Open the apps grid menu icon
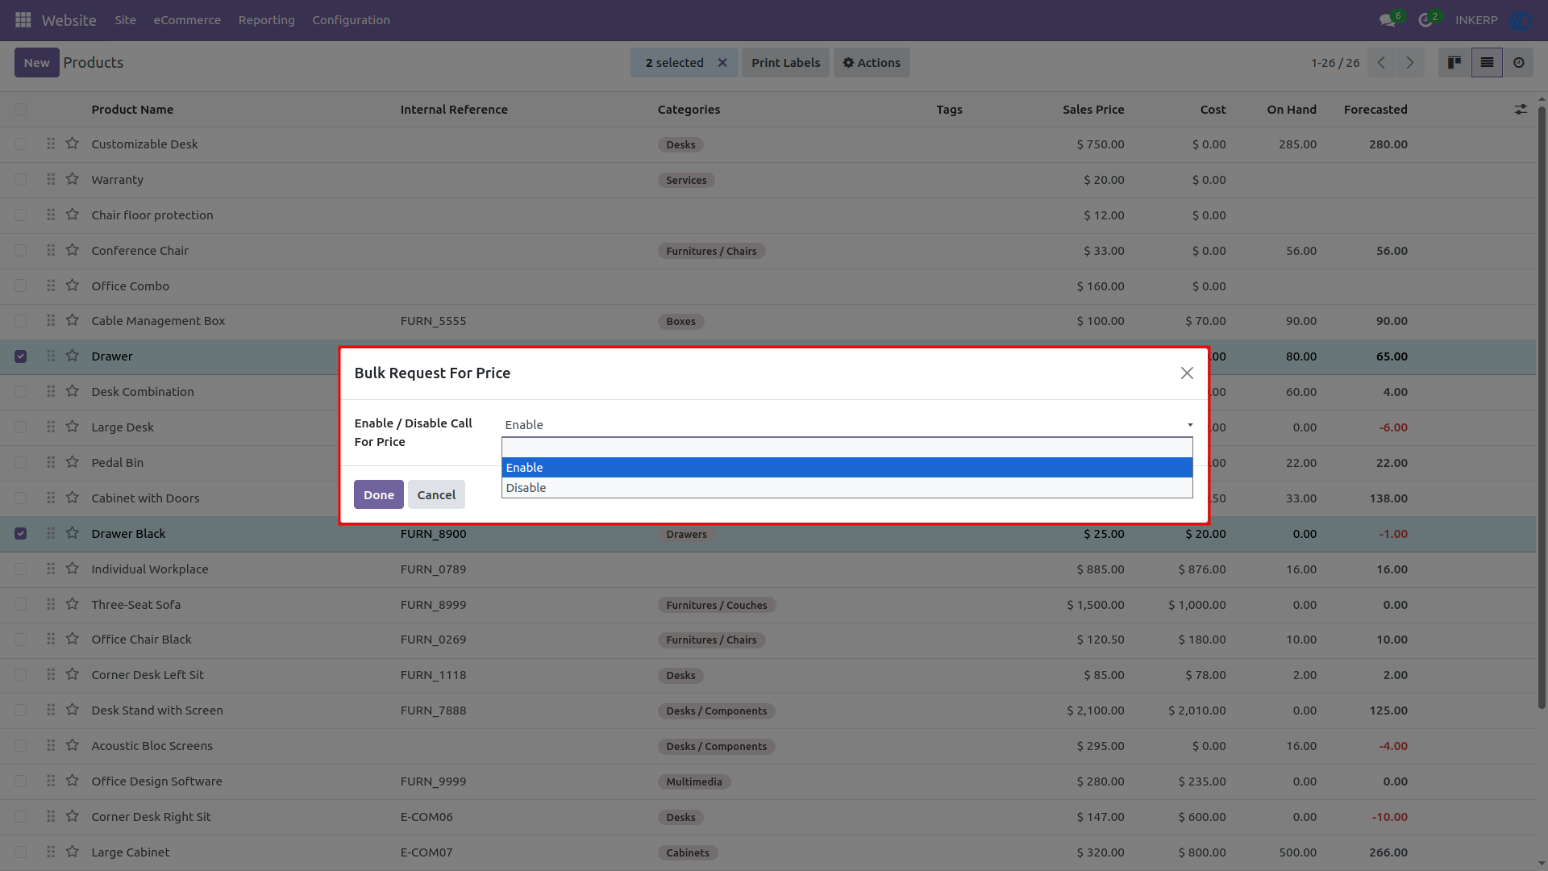The image size is (1548, 871). pos(23,20)
